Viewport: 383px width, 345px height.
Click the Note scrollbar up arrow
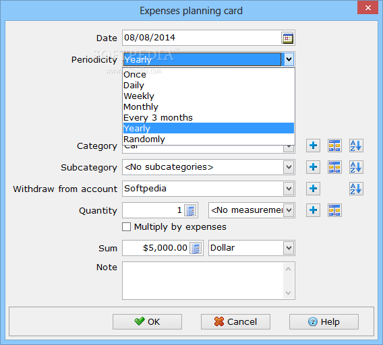coord(288,269)
